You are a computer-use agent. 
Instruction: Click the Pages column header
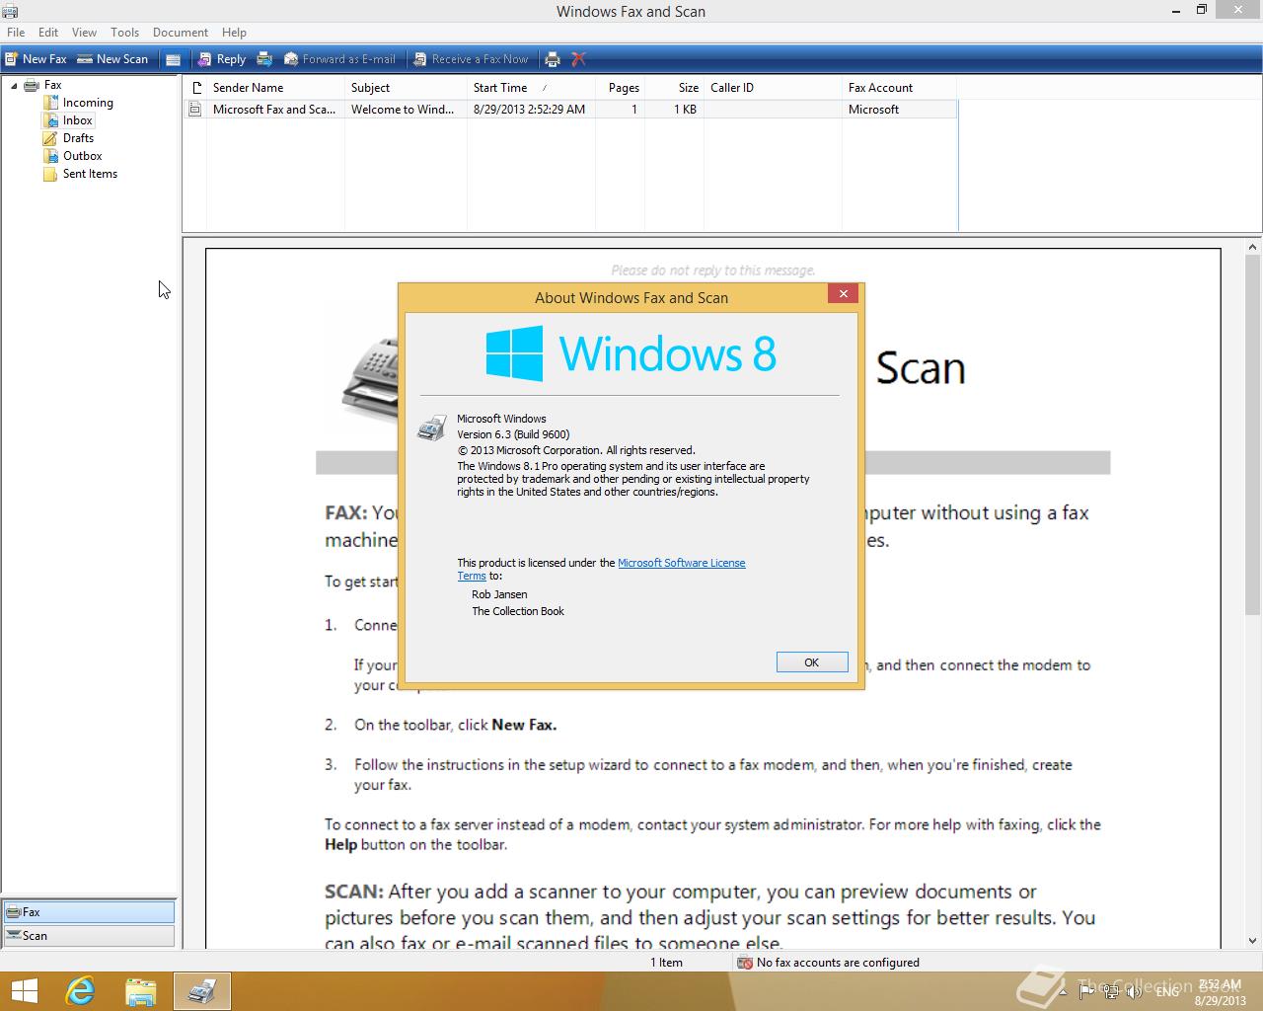(x=620, y=88)
